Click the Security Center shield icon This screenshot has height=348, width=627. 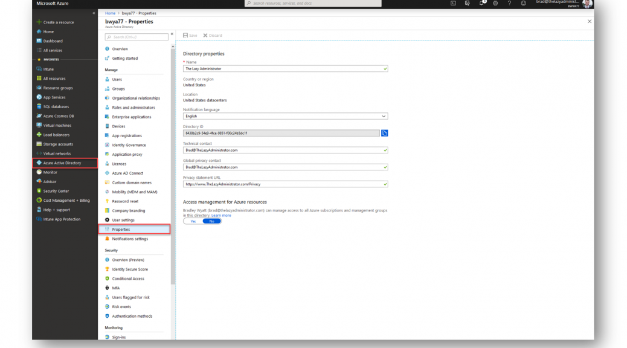click(x=39, y=191)
